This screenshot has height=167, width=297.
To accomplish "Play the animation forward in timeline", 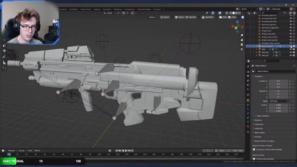I will [126, 151].
